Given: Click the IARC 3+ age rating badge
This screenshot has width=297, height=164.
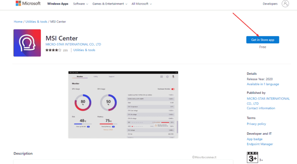Looking at the screenshot, I should click(252, 157).
